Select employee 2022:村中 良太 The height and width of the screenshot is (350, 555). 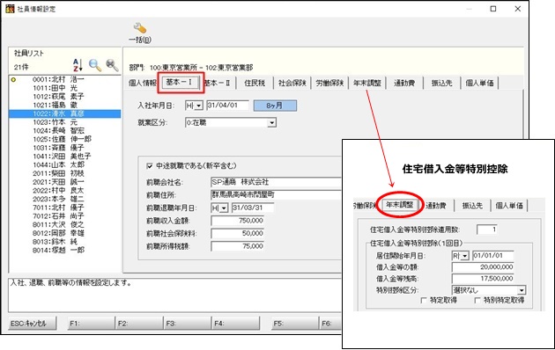pos(58,190)
